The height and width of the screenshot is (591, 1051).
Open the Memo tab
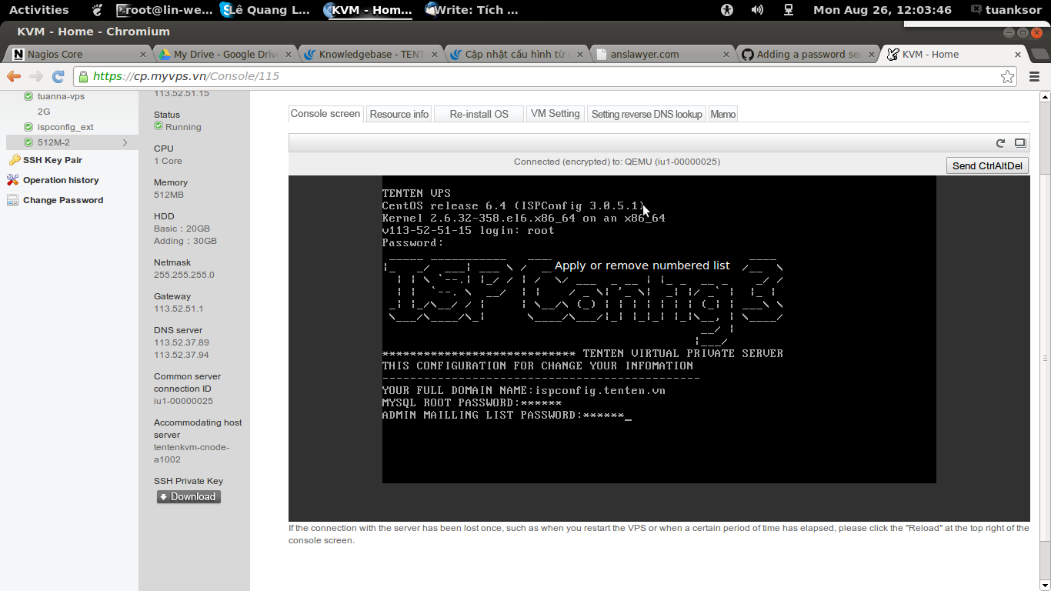coord(723,114)
